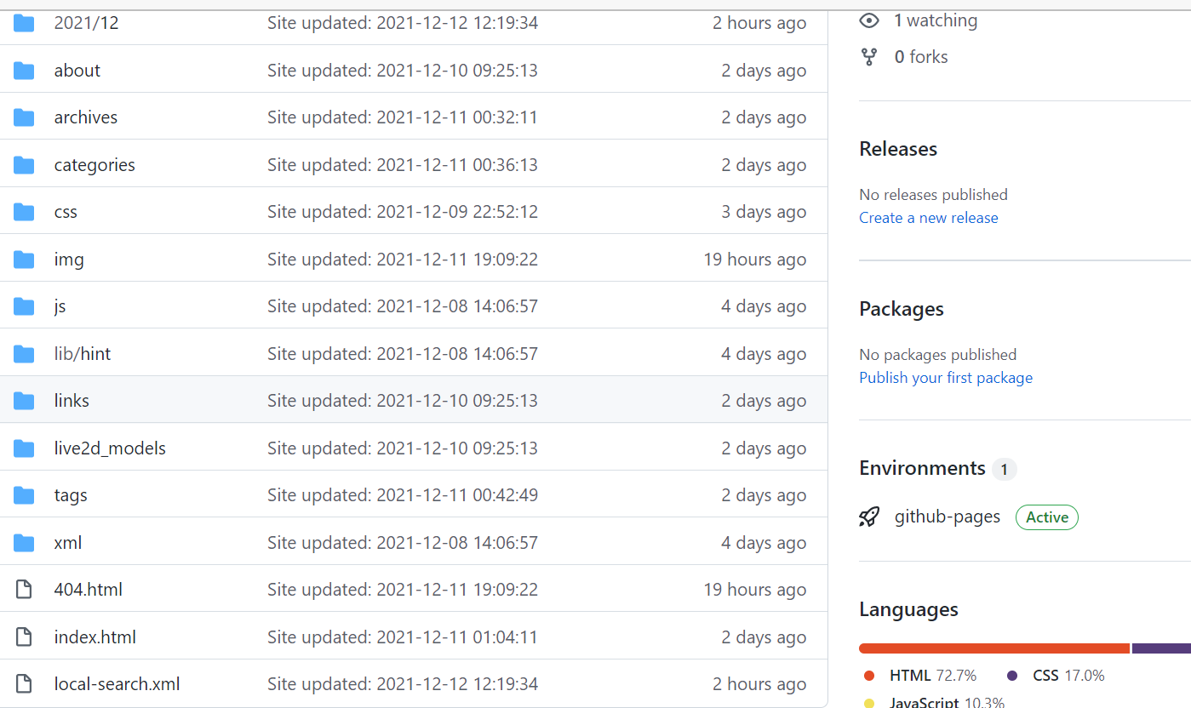Open the xml folder

[68, 543]
